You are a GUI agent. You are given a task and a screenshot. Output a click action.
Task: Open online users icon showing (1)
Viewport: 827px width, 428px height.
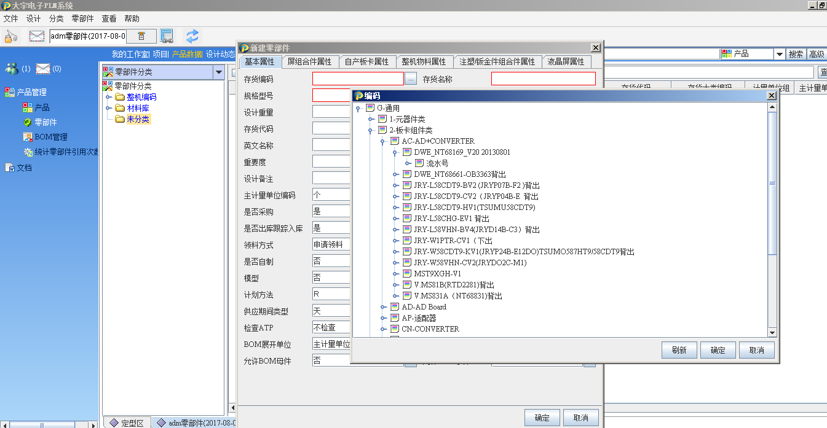[12, 68]
